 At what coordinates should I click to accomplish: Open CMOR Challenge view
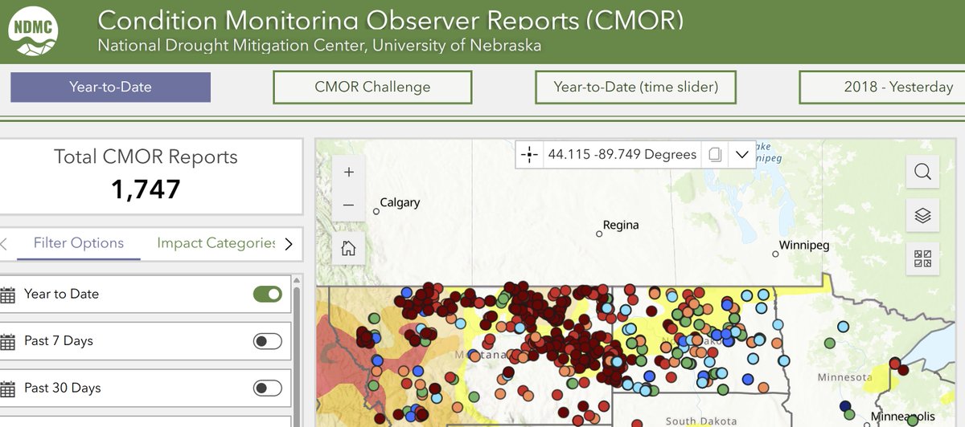pyautogui.click(x=372, y=87)
